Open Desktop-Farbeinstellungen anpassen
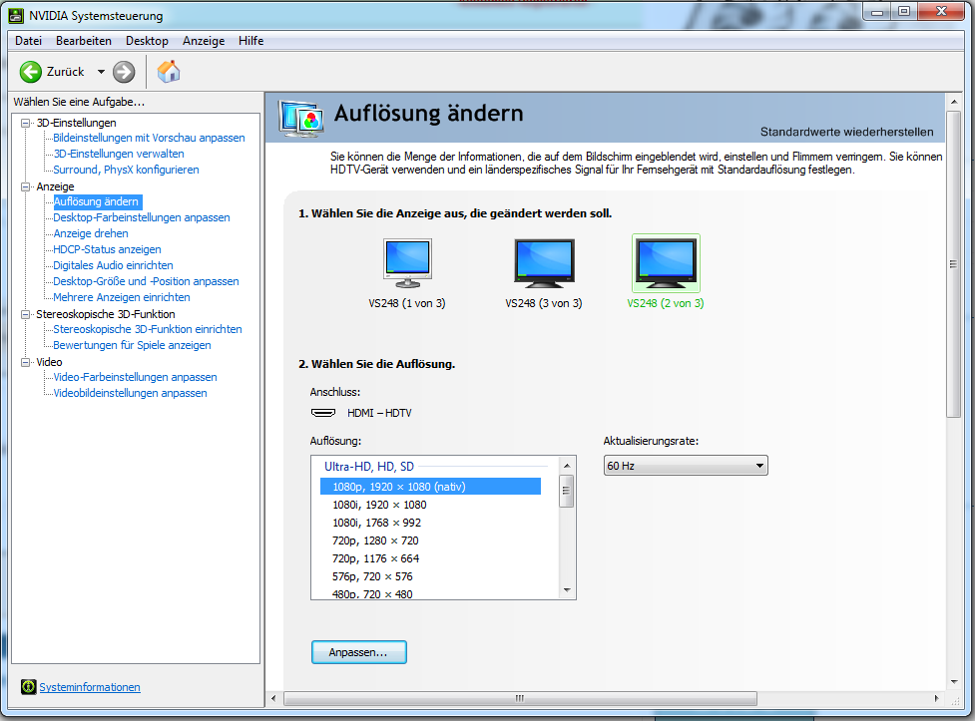Image resolution: width=975 pixels, height=721 pixels. (x=142, y=217)
